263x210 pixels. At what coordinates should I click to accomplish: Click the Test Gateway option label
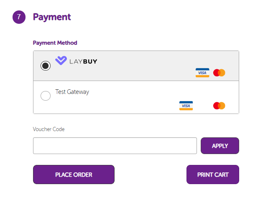pos(72,92)
